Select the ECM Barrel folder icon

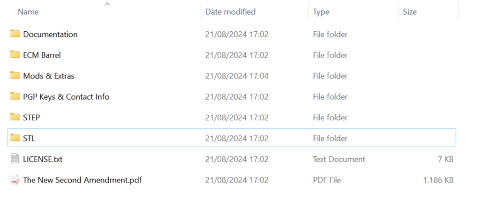pos(15,55)
